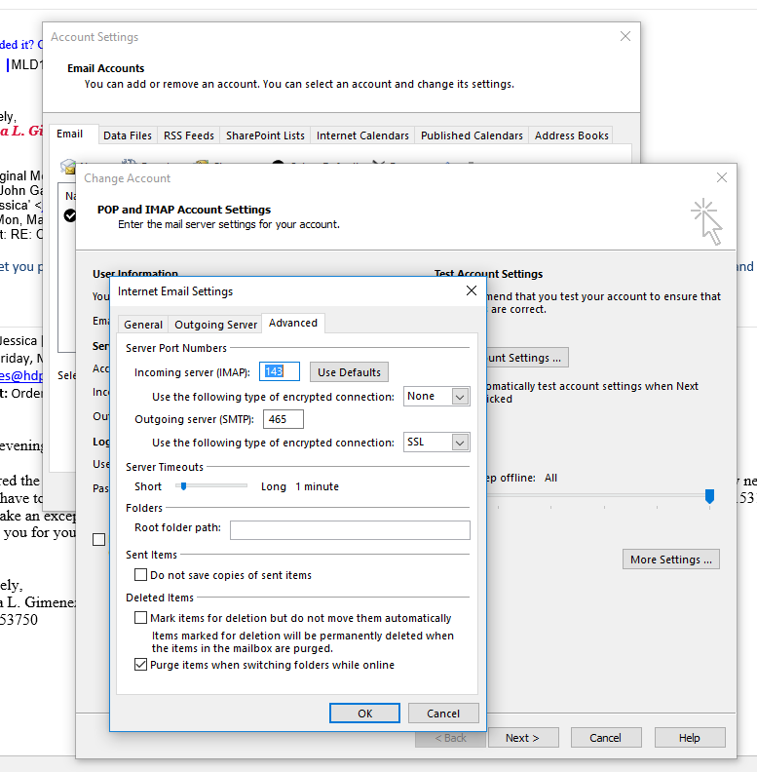Click Next button in Change Account

tap(523, 738)
